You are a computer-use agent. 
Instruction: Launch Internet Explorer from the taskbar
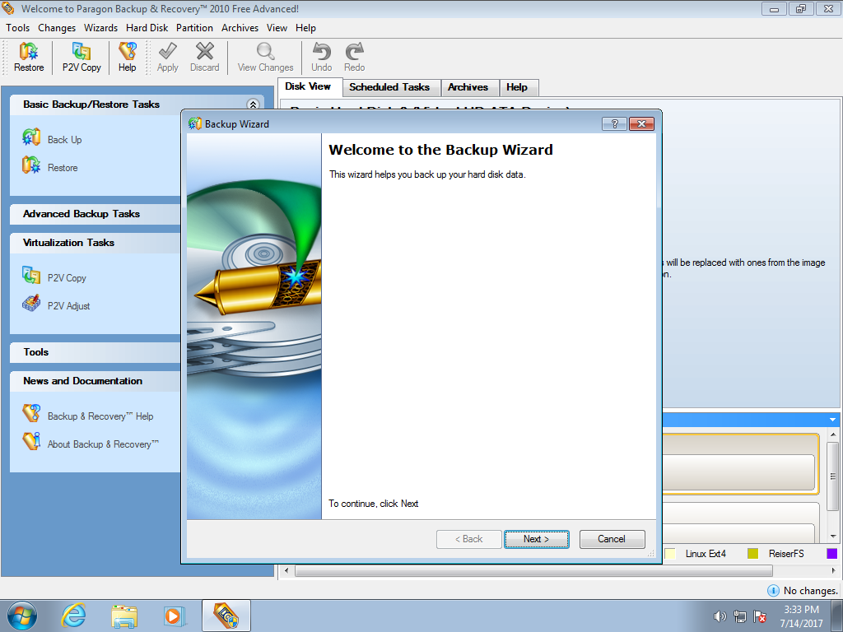74,615
